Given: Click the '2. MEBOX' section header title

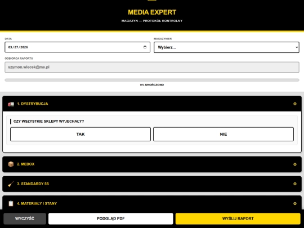Looking at the screenshot, I should [x=26, y=164].
